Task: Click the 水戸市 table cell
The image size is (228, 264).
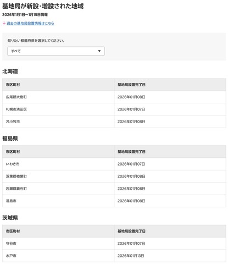Action: coord(58,256)
